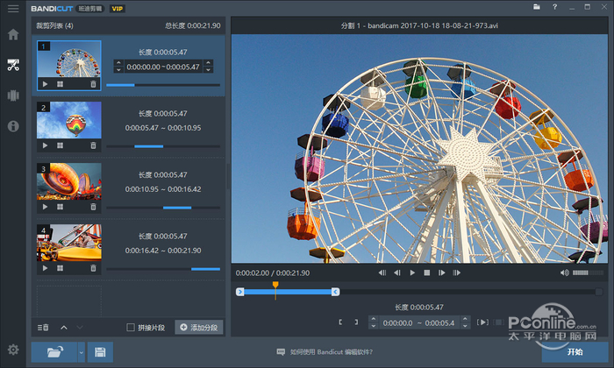This screenshot has height=368, width=614.
Task: Select segment 3 thumbnail
Action: [68, 181]
